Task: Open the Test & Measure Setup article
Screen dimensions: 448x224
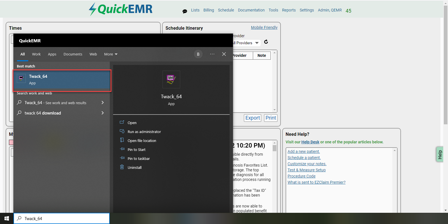Action: 307,170
